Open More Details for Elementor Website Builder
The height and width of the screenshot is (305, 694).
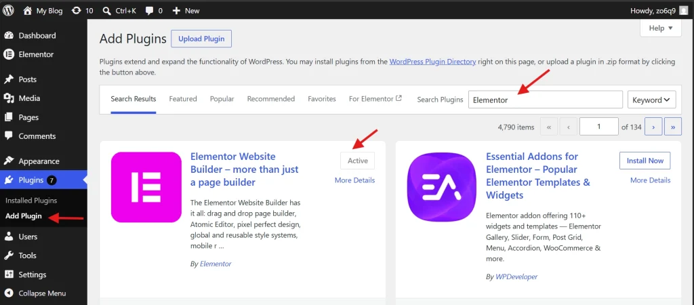[x=354, y=180]
